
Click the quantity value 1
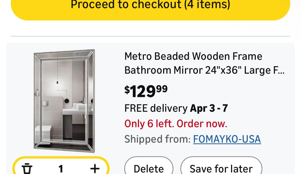click(x=61, y=169)
